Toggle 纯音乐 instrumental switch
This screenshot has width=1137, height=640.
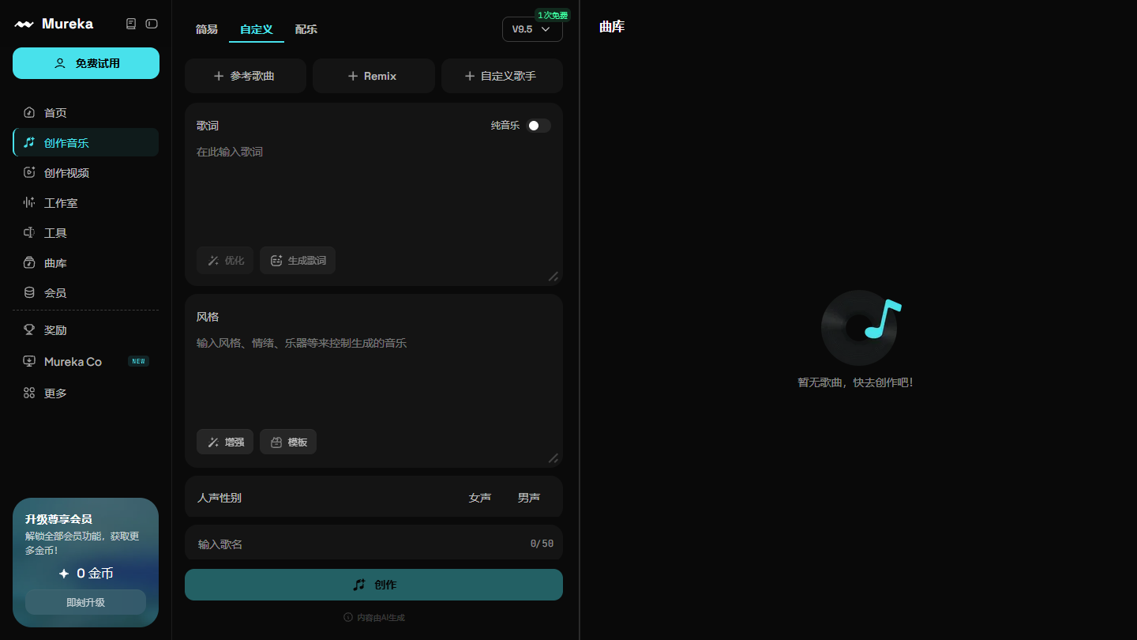tap(538, 126)
